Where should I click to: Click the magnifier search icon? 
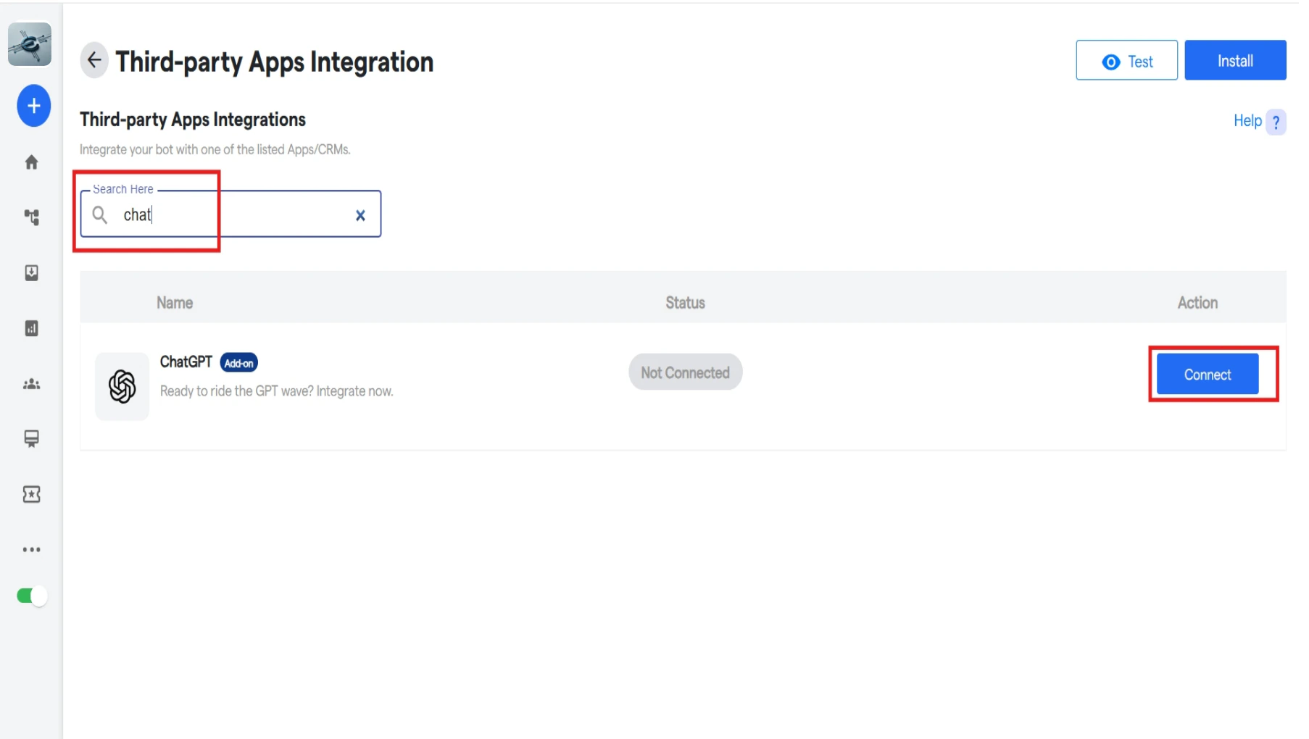(100, 214)
